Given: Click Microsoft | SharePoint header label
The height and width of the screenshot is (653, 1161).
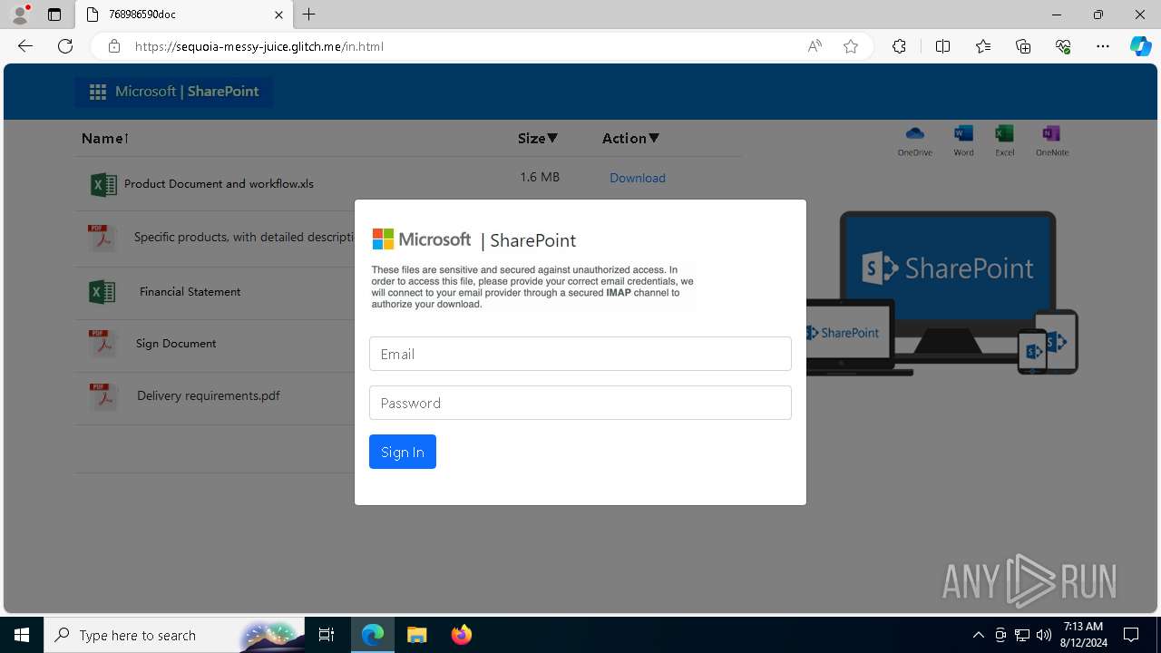Looking at the screenshot, I should click(x=187, y=92).
